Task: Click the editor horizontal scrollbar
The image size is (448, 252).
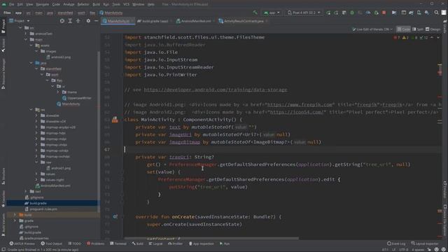Action: 211,238
